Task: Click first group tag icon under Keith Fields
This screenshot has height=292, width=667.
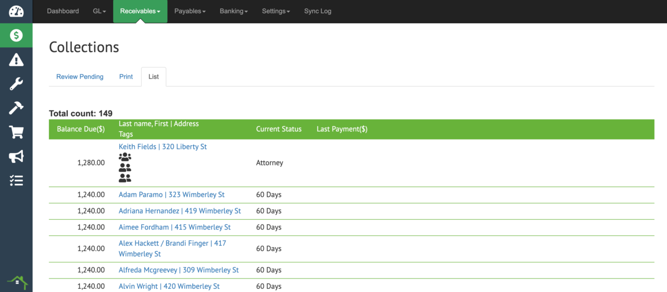Action: click(x=125, y=157)
